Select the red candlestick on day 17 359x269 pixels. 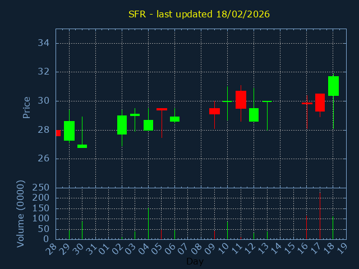pyautogui.click(x=320, y=103)
